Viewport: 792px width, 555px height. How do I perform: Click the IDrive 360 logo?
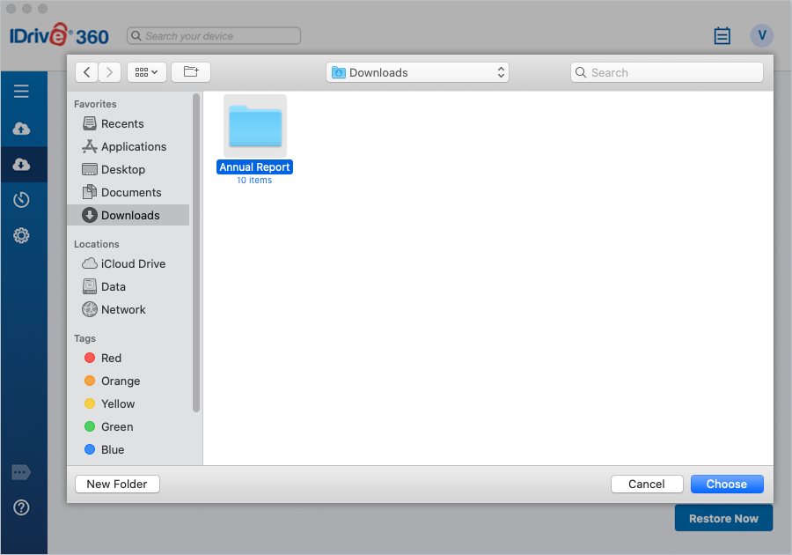(59, 35)
